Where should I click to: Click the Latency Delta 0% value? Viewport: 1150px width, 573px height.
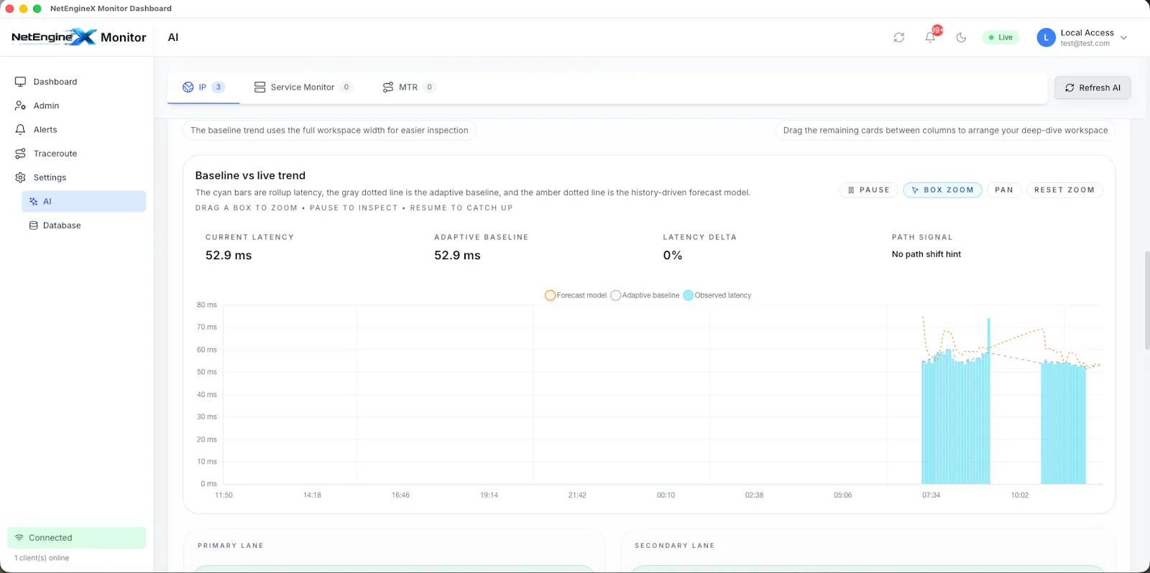coord(673,256)
